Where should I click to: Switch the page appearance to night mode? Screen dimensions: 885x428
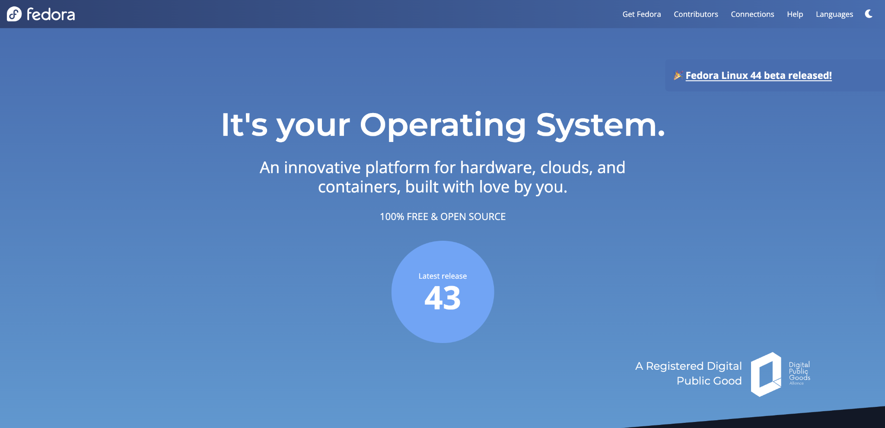coord(869,14)
